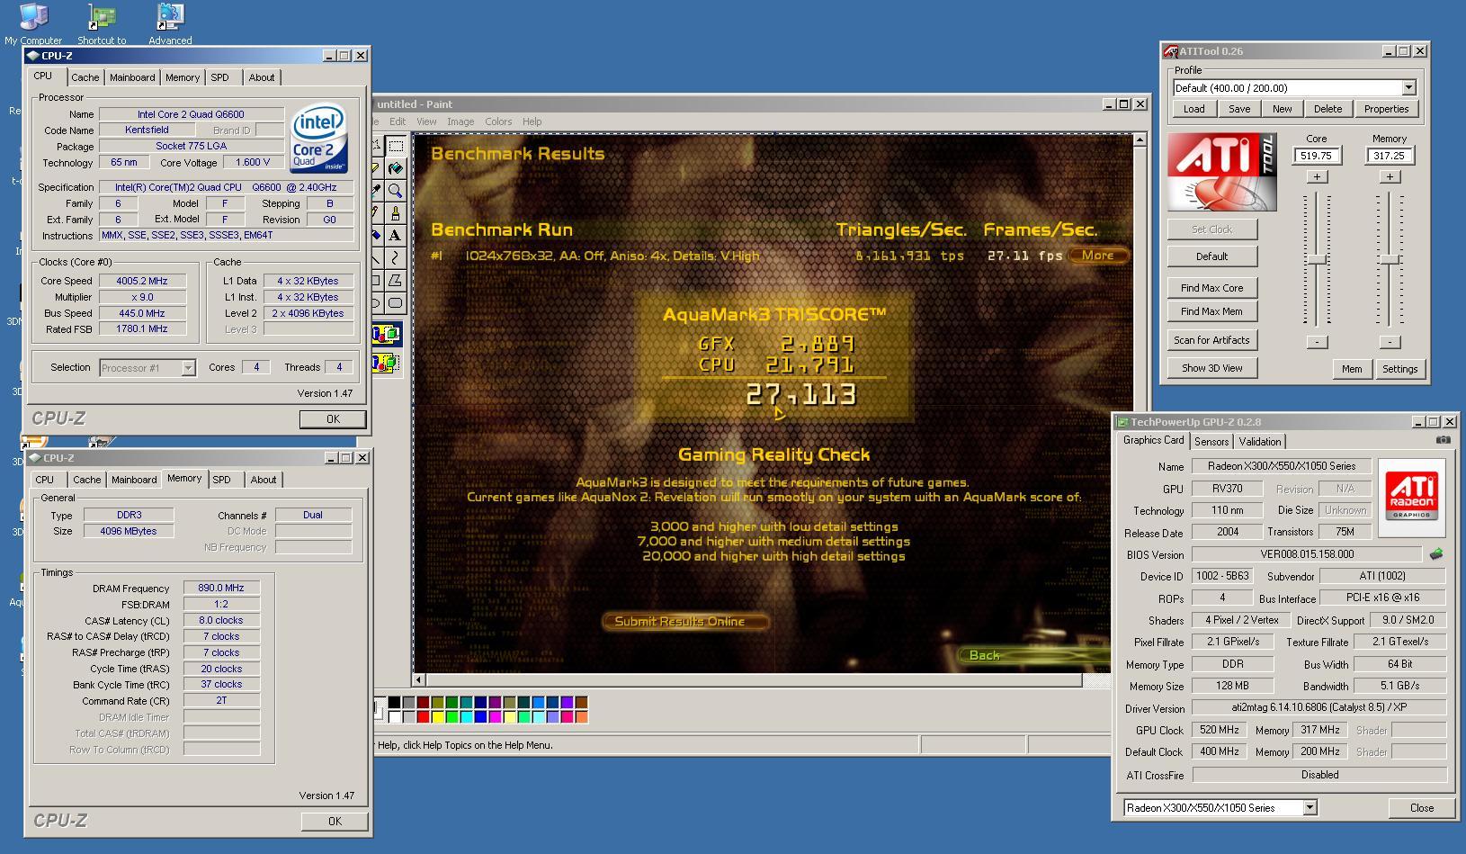Click the Core clock value field 519.75
This screenshot has height=854, width=1466.
(1317, 156)
